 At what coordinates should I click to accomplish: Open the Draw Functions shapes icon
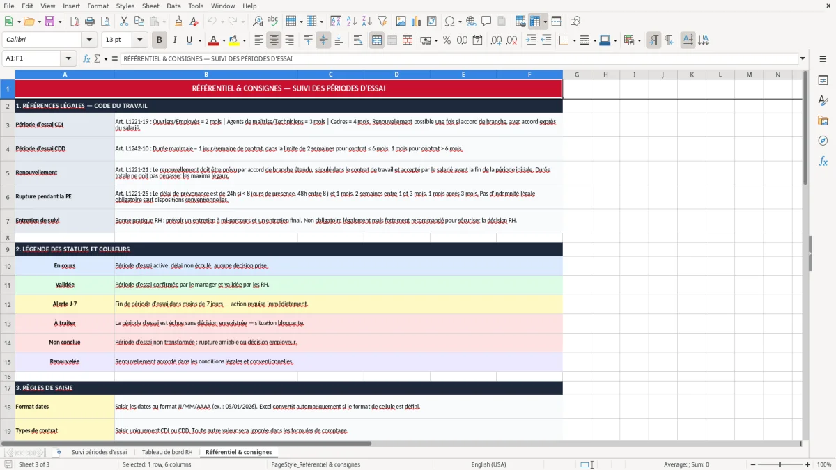[x=575, y=22]
